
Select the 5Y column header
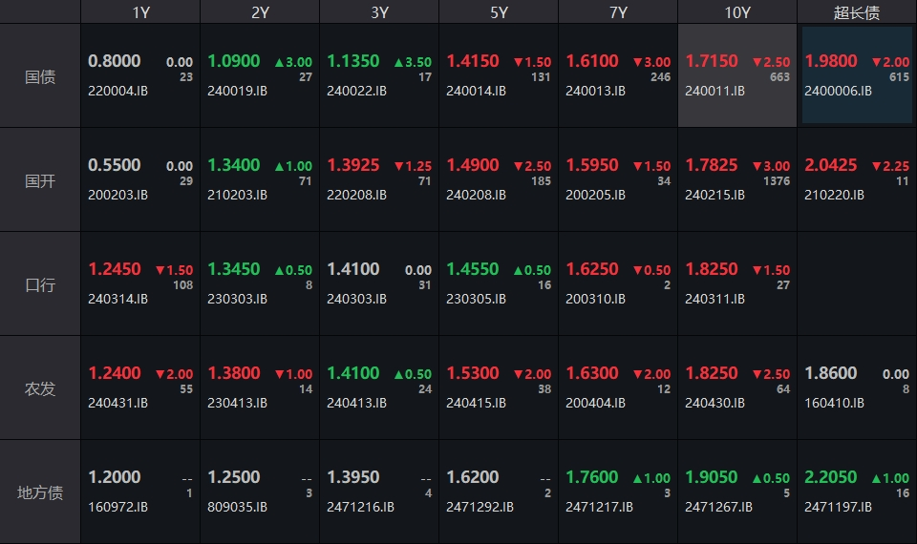[x=498, y=12]
